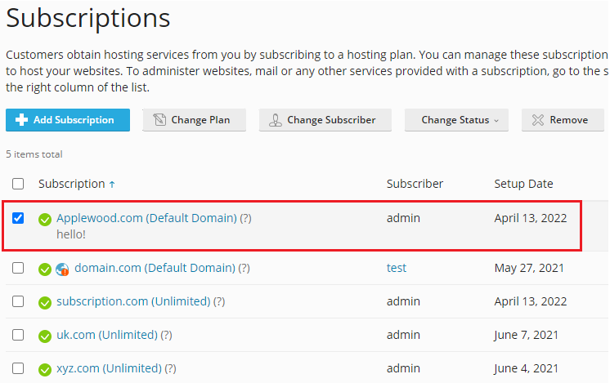Click the green status icon beside uk.com
This screenshot has height=383, width=610.
(45, 336)
